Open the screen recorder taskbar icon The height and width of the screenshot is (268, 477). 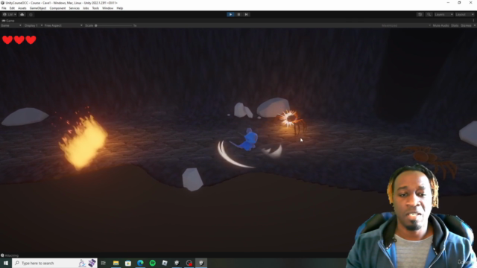(189, 263)
